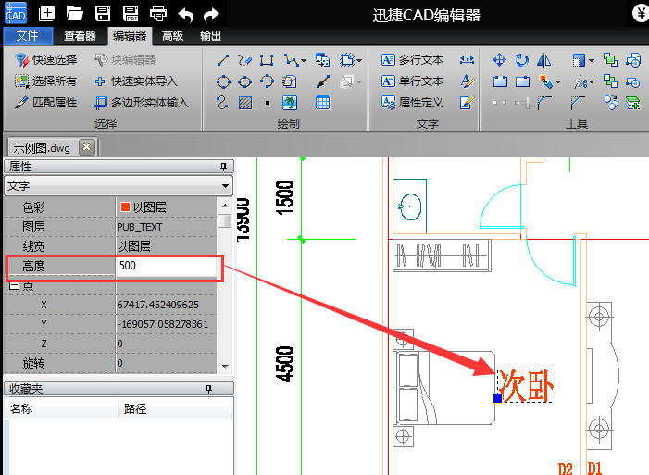649x475 pixels.
Task: Click the 多边形实体输入 button
Action: (141, 102)
